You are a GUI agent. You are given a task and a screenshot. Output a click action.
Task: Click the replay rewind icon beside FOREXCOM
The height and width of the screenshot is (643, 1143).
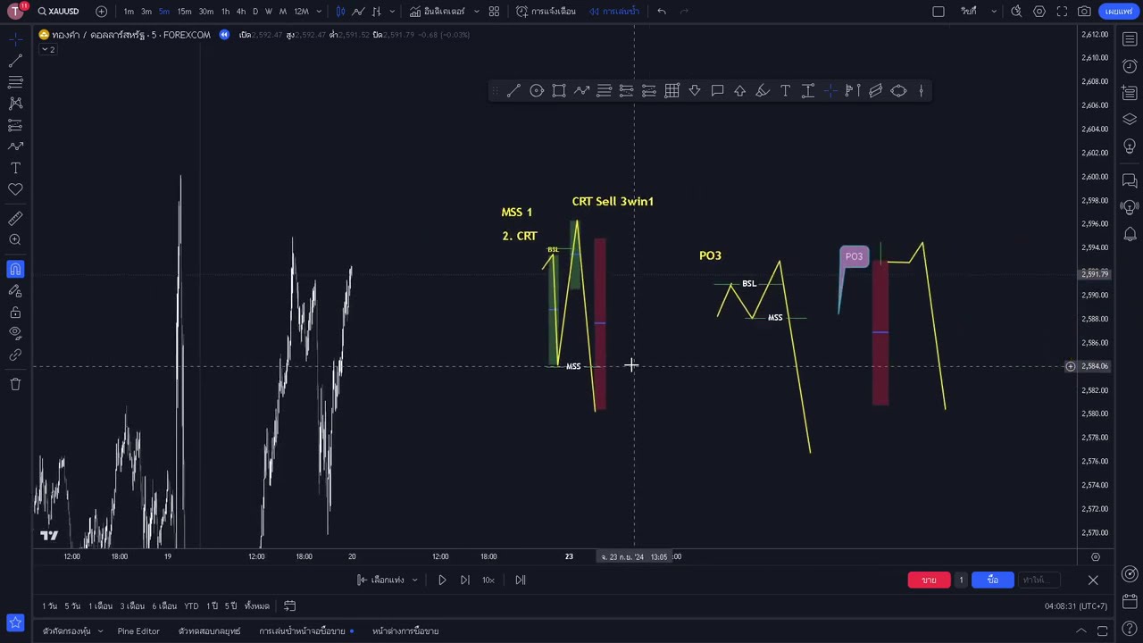(224, 35)
